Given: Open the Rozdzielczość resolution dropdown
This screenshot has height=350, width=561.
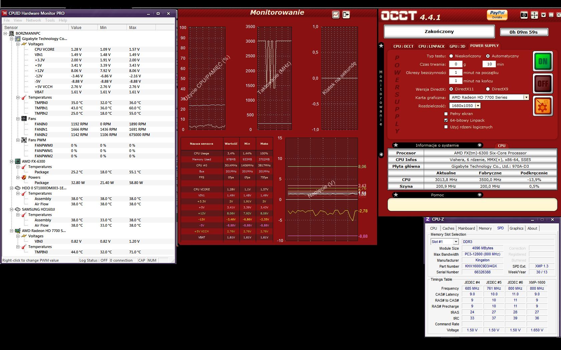Looking at the screenshot, I should tap(478, 106).
